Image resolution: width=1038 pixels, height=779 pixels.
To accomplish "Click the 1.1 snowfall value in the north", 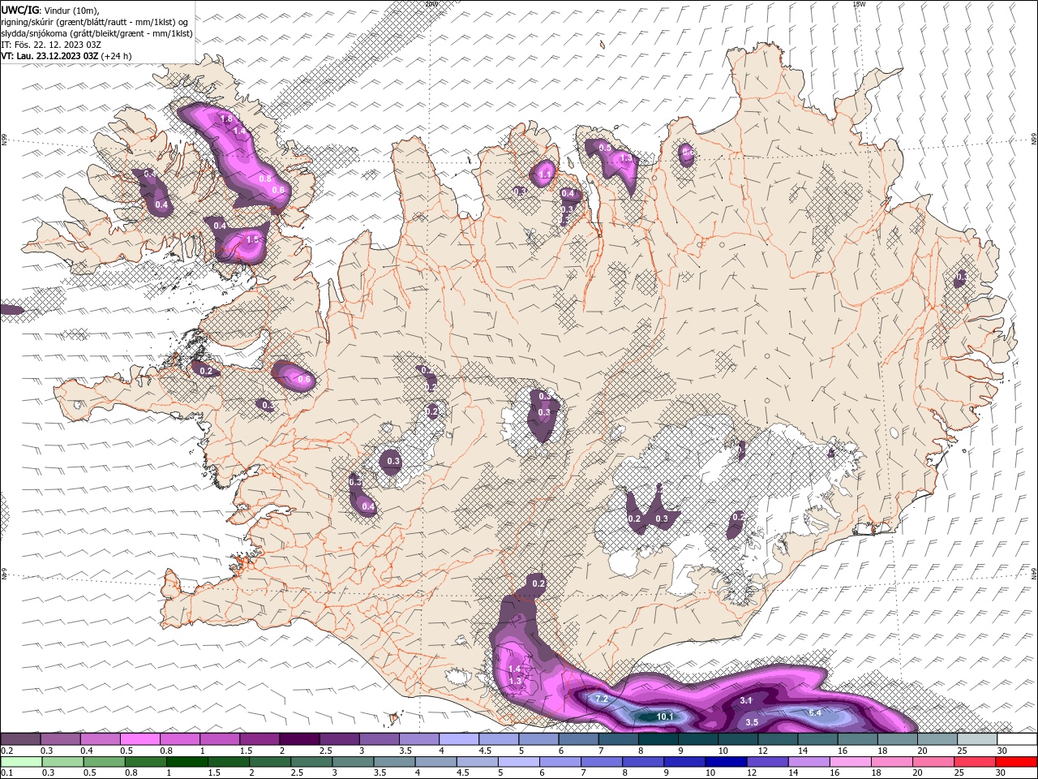I will [545, 174].
